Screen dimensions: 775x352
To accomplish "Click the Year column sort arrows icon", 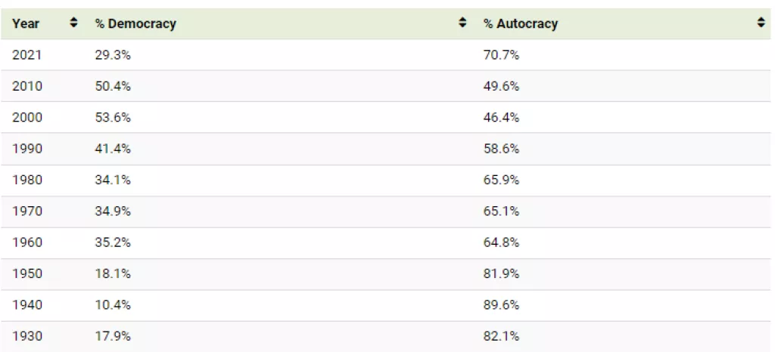I will pyautogui.click(x=73, y=23).
